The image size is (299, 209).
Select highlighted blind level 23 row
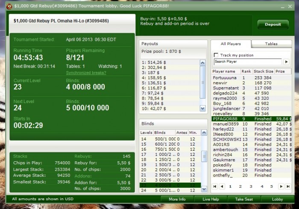(x=170, y=185)
